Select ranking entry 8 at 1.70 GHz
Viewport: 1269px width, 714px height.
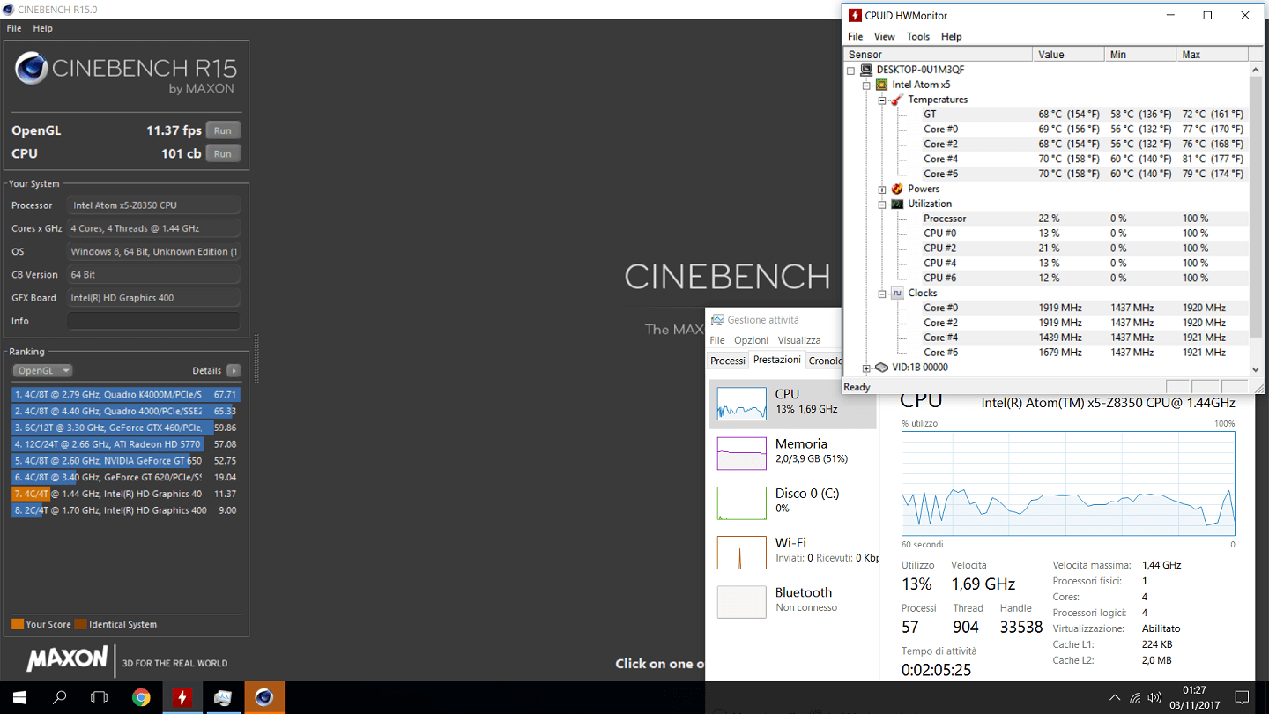125,510
